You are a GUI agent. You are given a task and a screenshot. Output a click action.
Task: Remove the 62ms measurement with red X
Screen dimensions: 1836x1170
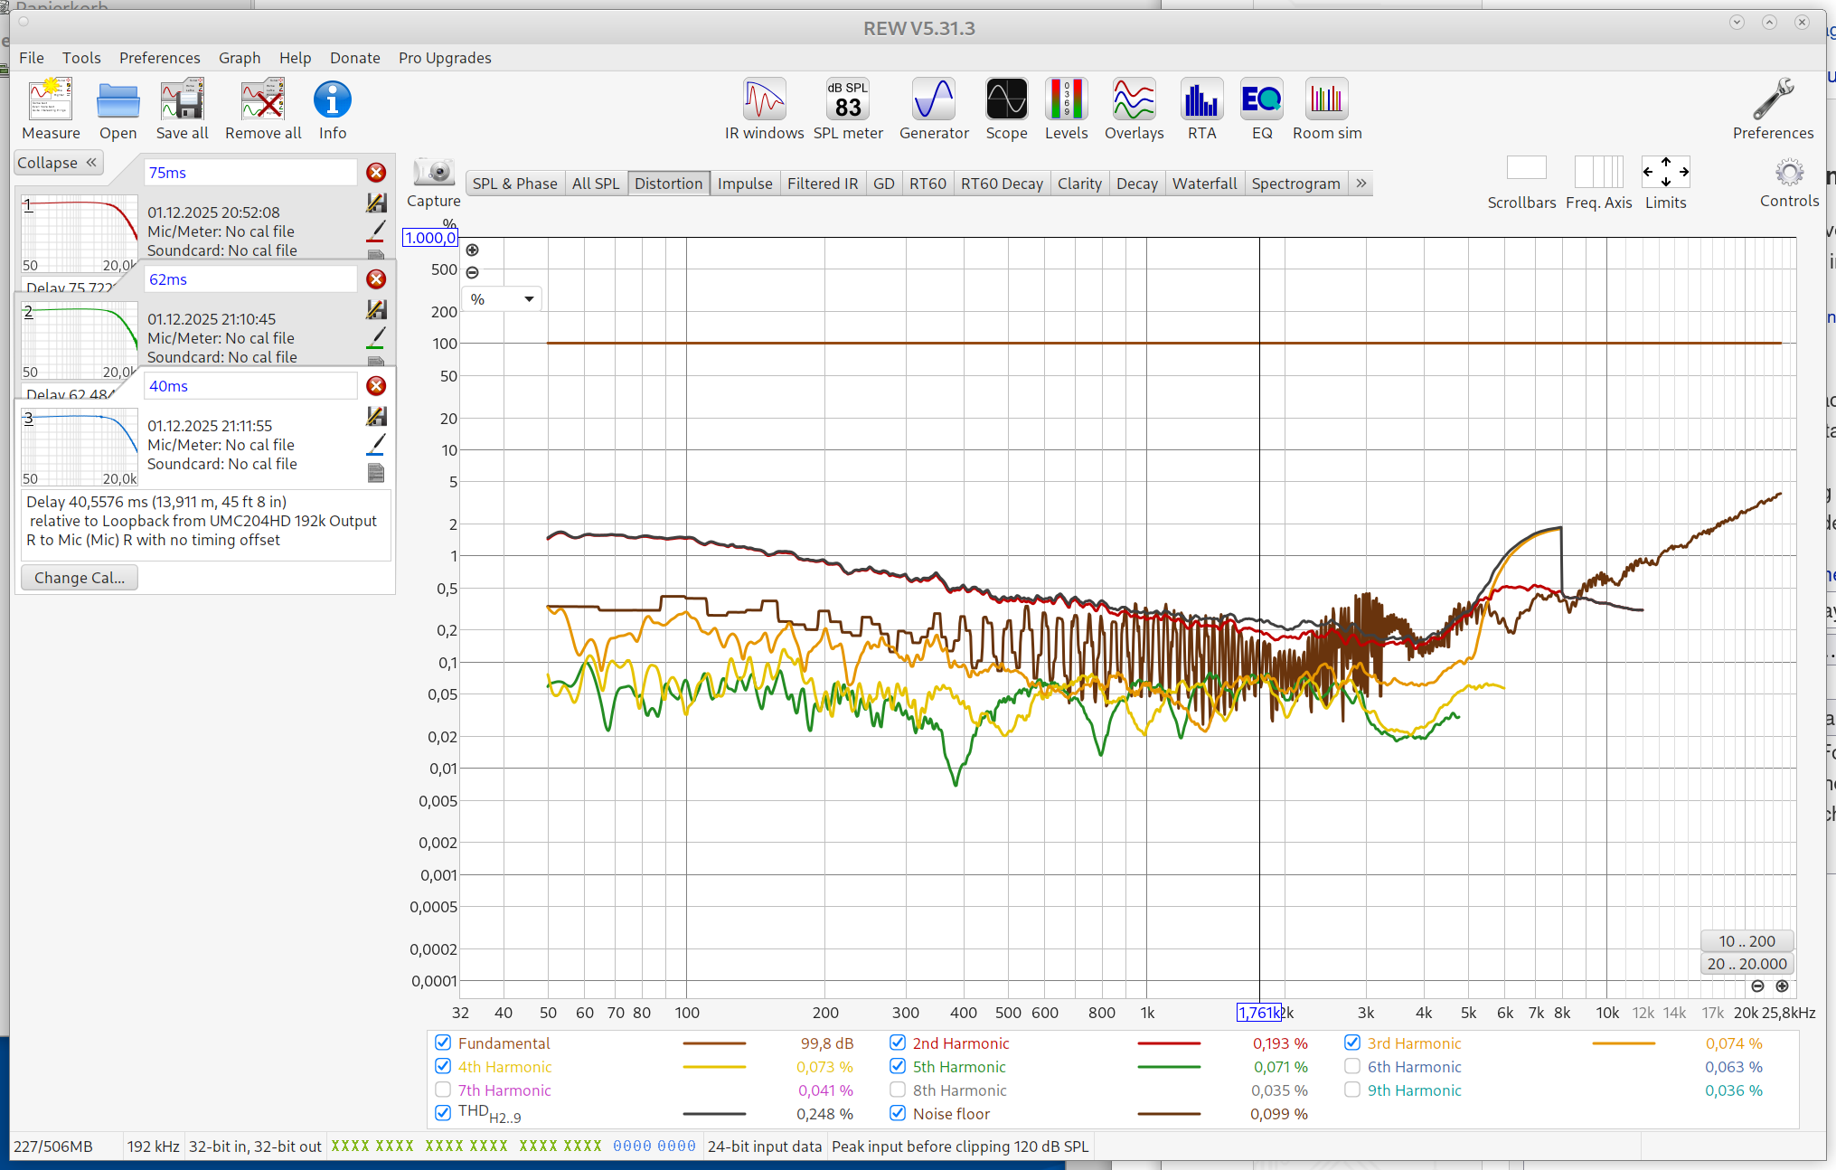tap(376, 279)
